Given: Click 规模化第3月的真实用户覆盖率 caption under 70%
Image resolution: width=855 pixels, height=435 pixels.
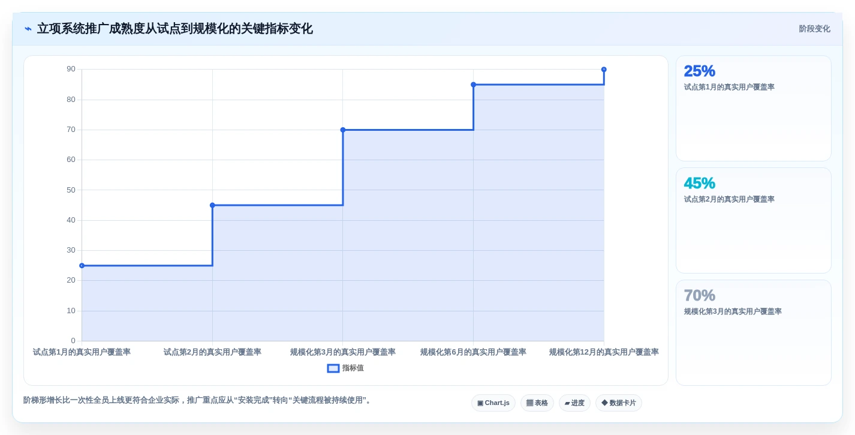Looking at the screenshot, I should [x=733, y=311].
